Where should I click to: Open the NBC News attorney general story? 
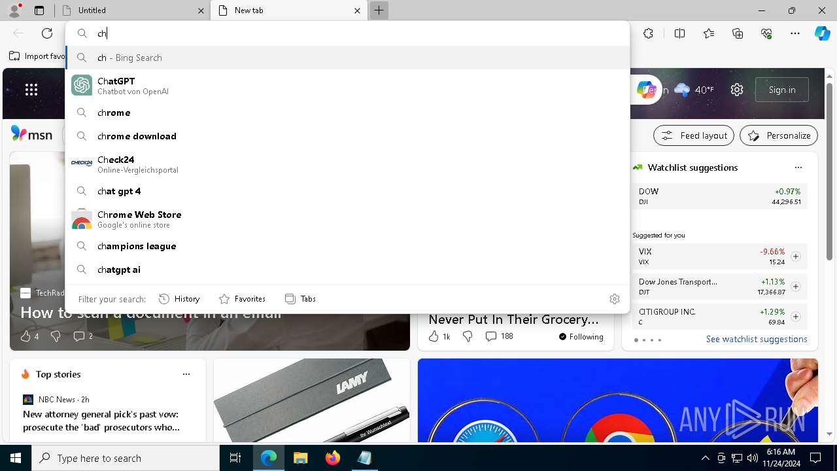pos(101,421)
